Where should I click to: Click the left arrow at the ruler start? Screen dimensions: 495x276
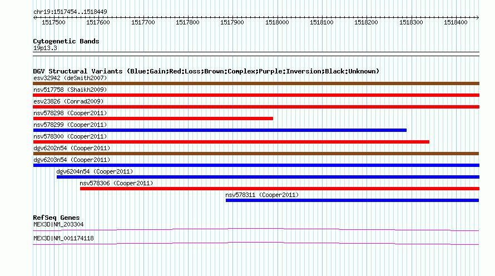[x=34, y=17]
